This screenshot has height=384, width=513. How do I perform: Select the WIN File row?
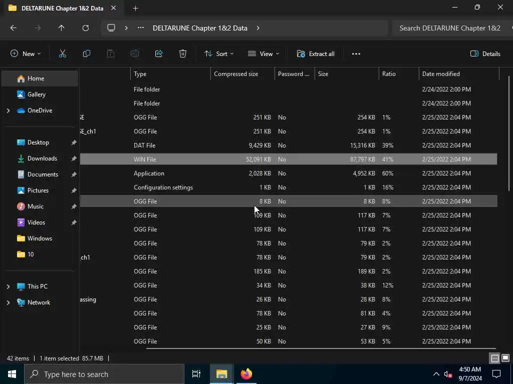click(289, 159)
